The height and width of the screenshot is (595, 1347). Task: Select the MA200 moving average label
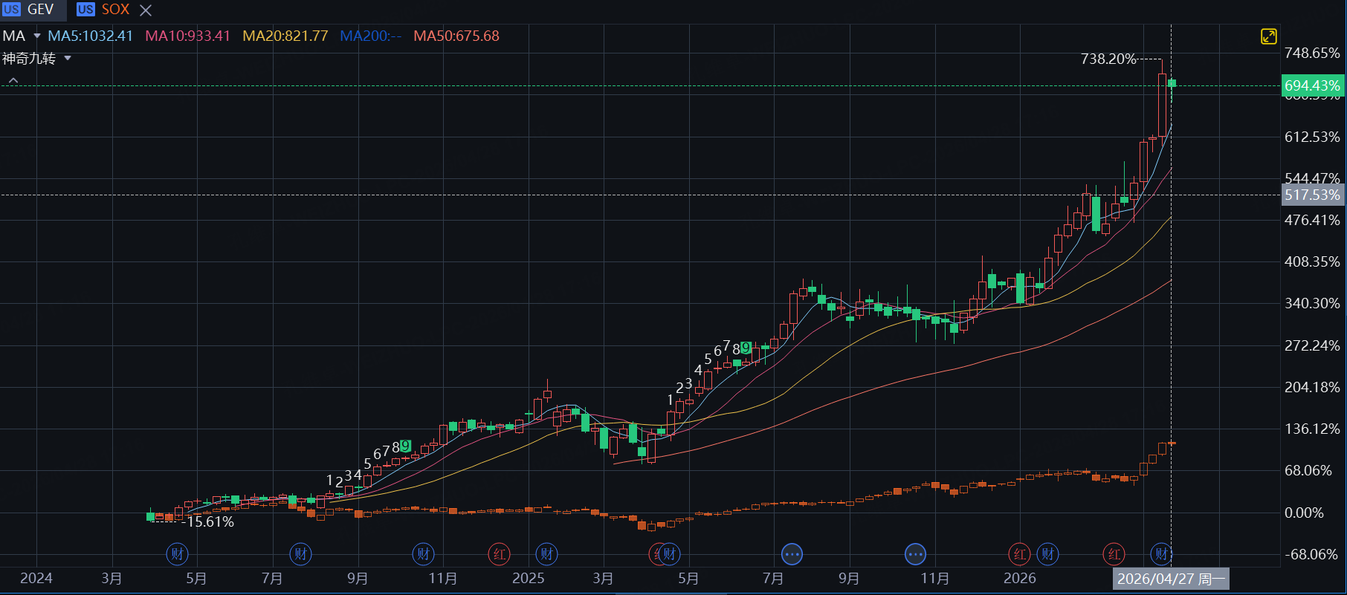(370, 36)
